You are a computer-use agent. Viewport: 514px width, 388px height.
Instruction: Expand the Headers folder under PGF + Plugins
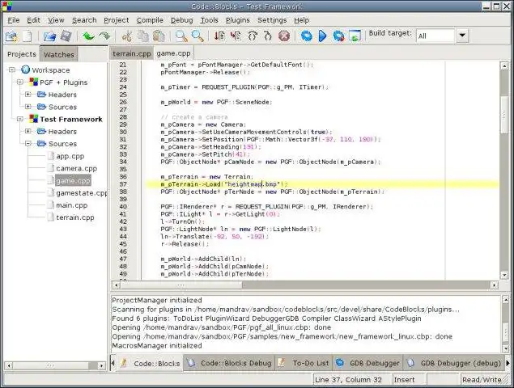pyautogui.click(x=27, y=95)
